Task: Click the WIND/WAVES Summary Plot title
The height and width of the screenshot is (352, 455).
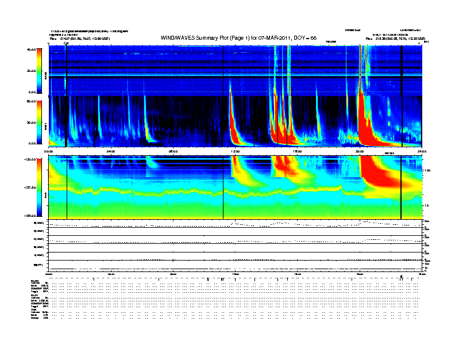Action: [238, 38]
